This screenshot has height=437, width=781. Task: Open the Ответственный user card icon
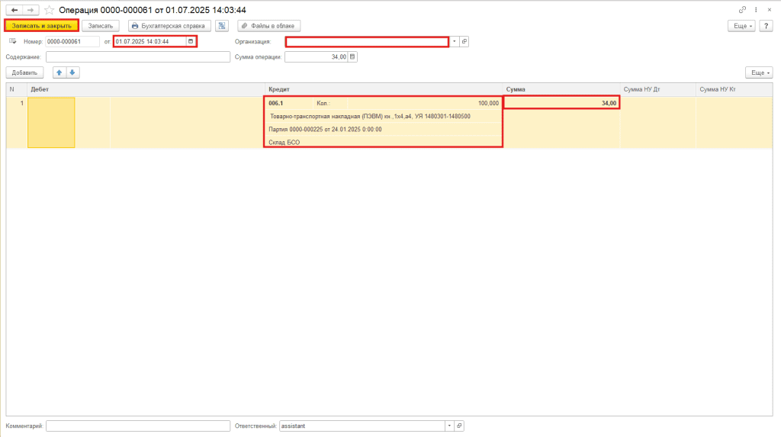(x=459, y=426)
